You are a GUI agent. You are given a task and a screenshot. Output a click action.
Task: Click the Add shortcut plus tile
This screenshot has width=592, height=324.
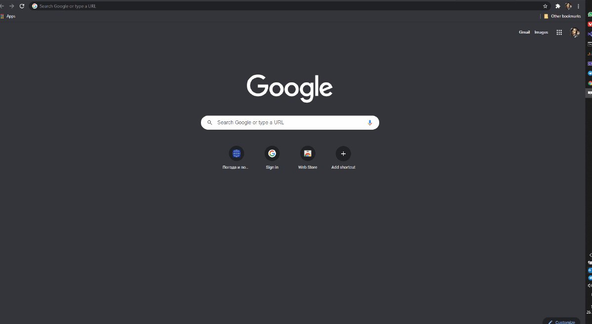(343, 158)
